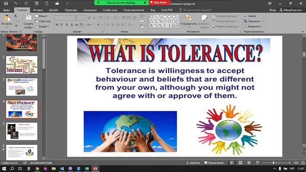Click zoom out minus button
The height and width of the screenshot is (172, 306).
coord(264,163)
